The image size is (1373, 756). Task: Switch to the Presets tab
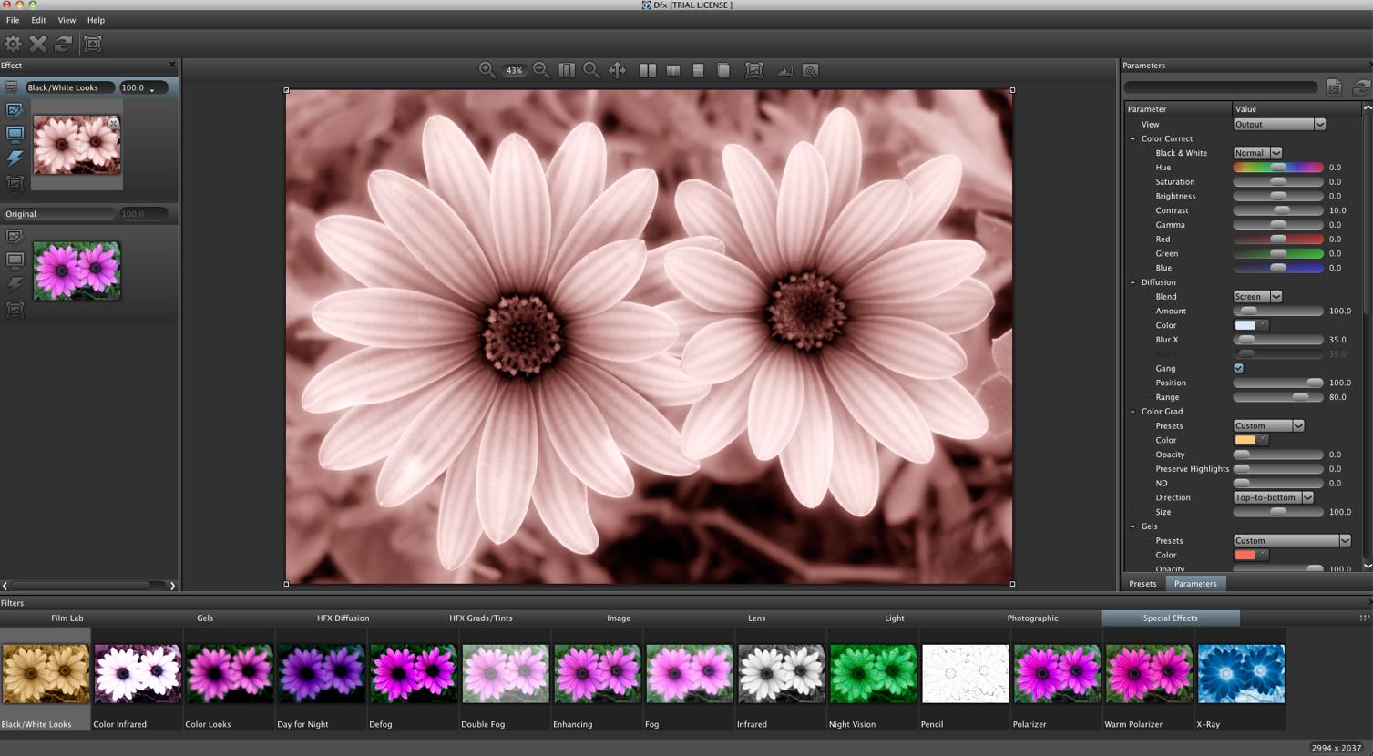(x=1142, y=584)
